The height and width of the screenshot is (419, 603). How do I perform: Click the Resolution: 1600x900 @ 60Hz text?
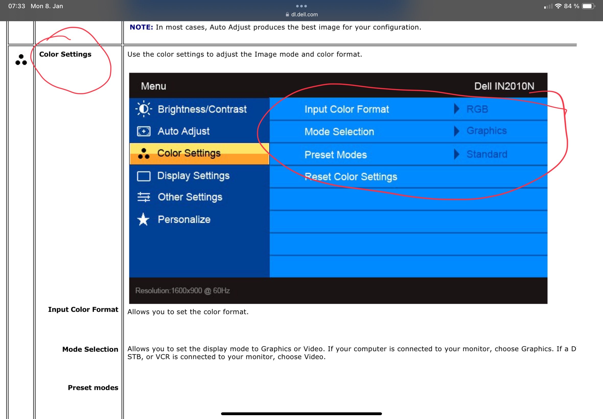182,291
